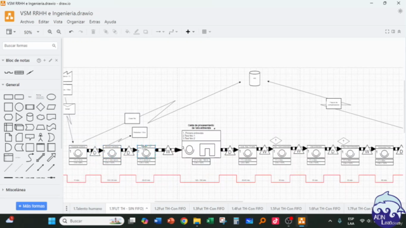Switch to the 1.4Fut TH-Con FIFO tab
Screen dimensions: 406x228
point(247,208)
